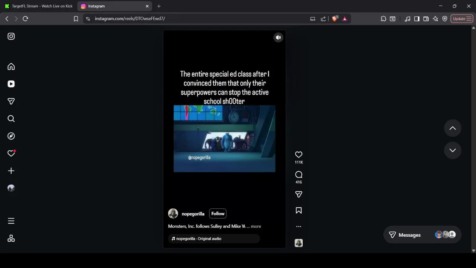
Task: Open Notifications heart in sidebar
Action: 11,153
